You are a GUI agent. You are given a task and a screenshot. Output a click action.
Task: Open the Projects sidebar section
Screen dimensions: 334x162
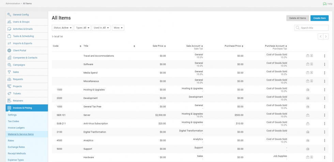click(17, 86)
